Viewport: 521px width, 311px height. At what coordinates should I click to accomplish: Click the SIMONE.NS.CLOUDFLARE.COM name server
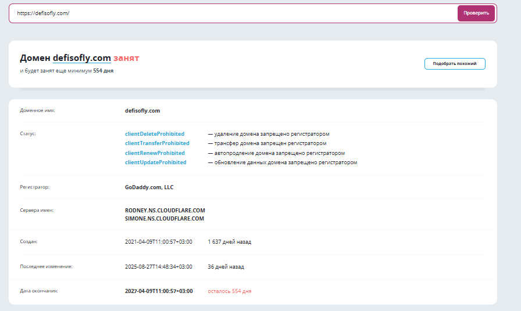[x=165, y=219]
